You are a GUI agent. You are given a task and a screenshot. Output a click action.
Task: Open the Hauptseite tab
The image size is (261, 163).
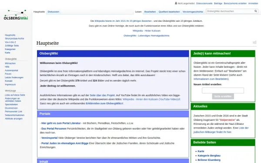coord(39,12)
